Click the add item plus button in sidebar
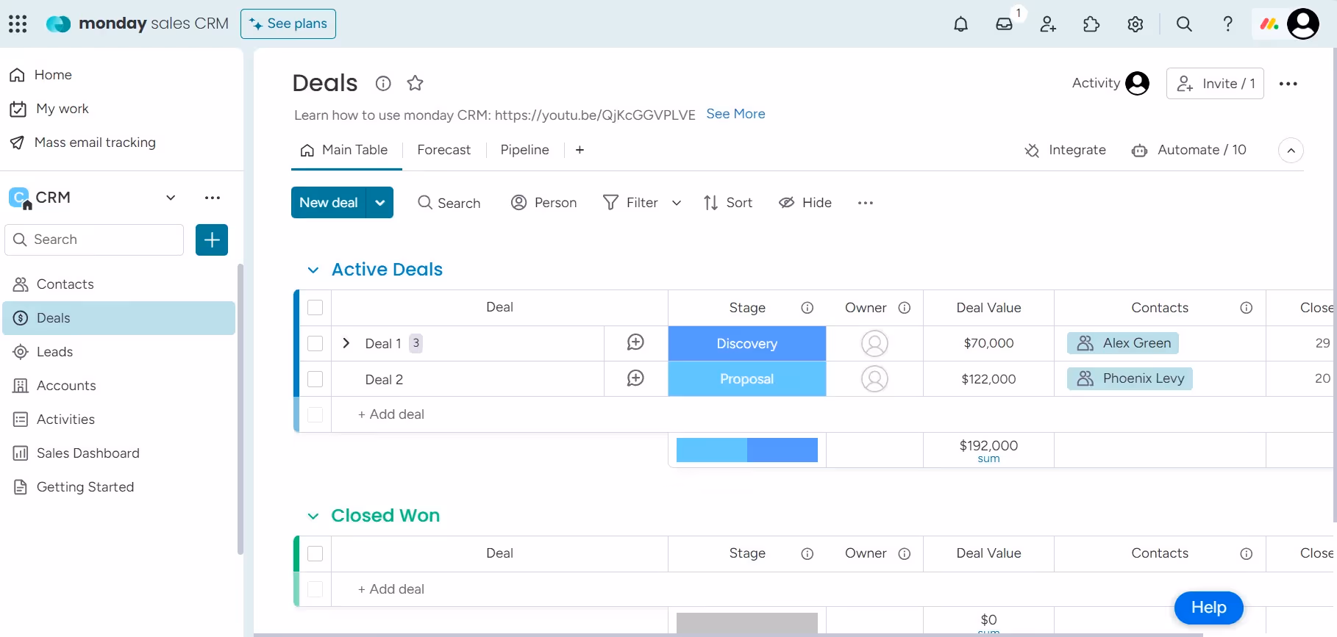This screenshot has width=1337, height=637. click(212, 240)
